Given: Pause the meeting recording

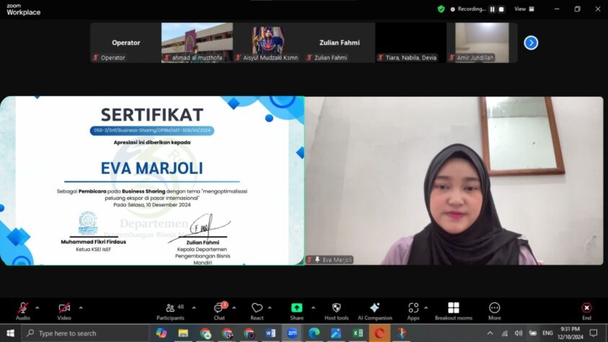Looking at the screenshot, I should (x=493, y=9).
